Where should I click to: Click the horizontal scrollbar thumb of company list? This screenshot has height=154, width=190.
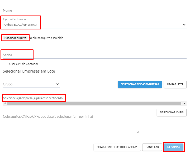(94, 104)
